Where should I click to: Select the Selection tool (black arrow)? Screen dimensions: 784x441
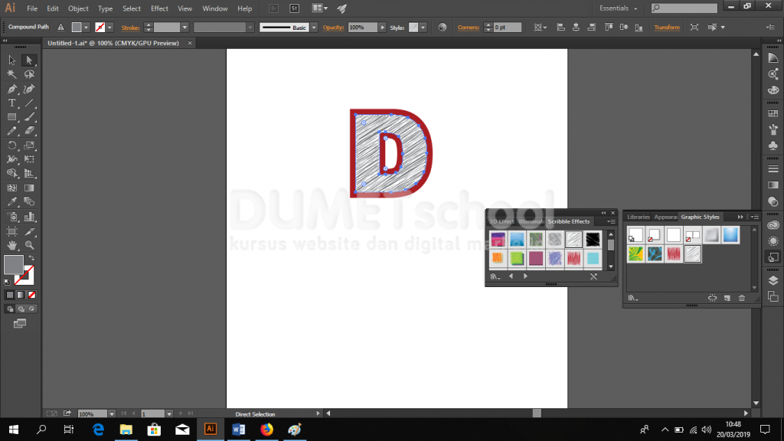[x=11, y=60]
